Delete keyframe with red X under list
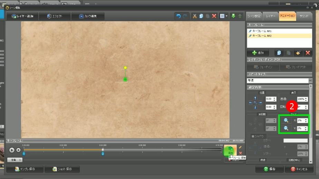The height and width of the screenshot is (179, 319). (307, 53)
